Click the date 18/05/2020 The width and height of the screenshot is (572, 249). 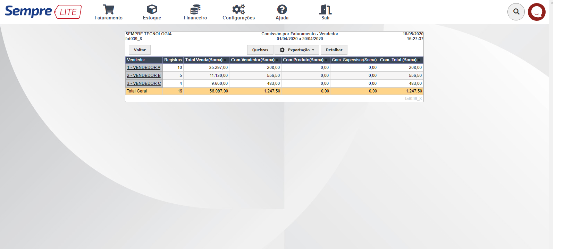[413, 34]
